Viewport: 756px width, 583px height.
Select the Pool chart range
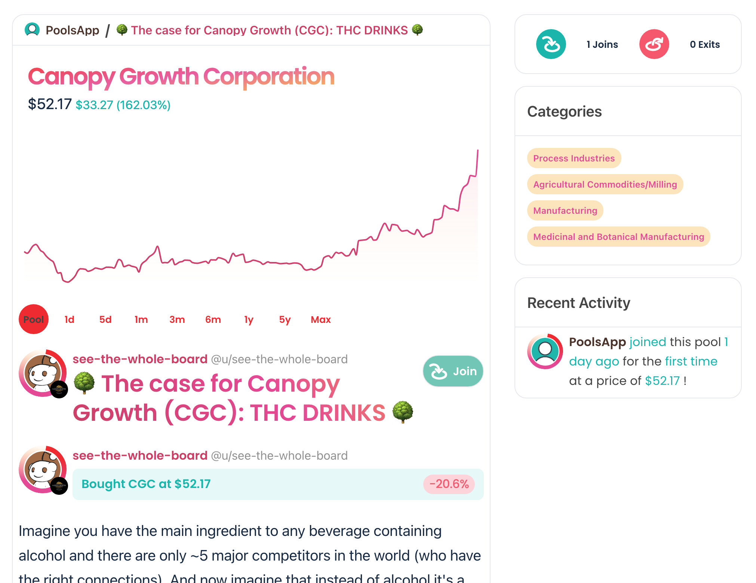pos(34,319)
